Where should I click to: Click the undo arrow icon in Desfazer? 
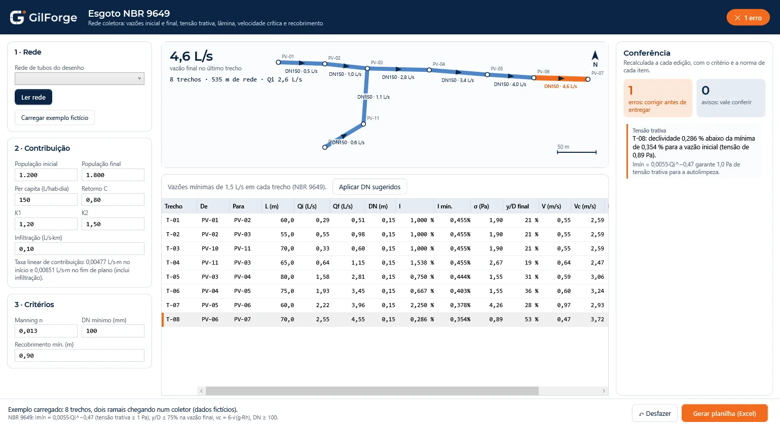(x=642, y=414)
